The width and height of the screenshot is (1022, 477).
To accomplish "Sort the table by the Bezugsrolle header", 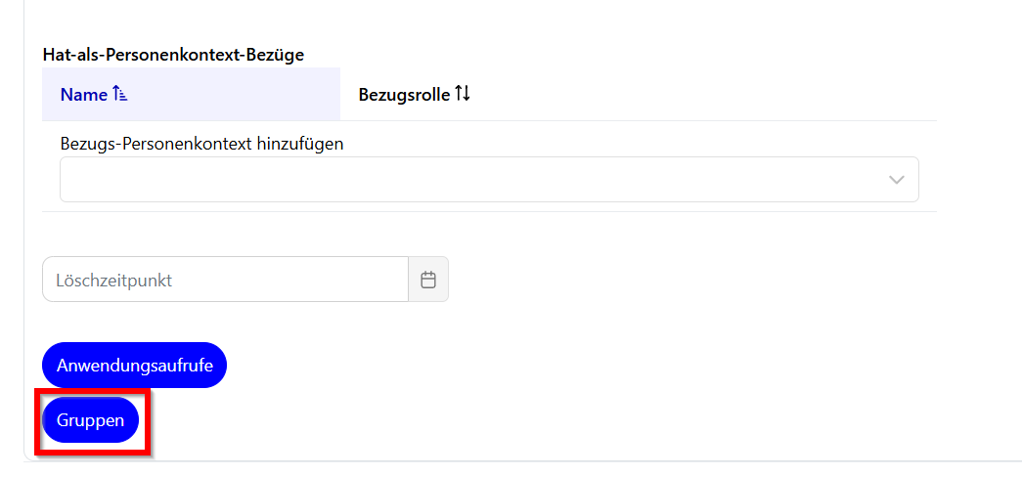I will (x=404, y=95).
